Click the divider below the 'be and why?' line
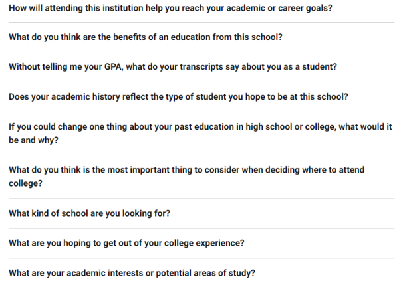399x283 pixels. pyautogui.click(x=201, y=155)
